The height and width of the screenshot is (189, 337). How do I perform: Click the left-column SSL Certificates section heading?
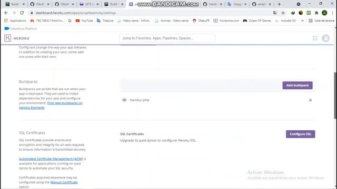tap(32, 133)
